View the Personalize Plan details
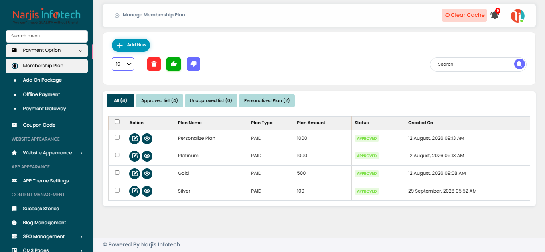The width and height of the screenshot is (545, 252). coord(147,139)
